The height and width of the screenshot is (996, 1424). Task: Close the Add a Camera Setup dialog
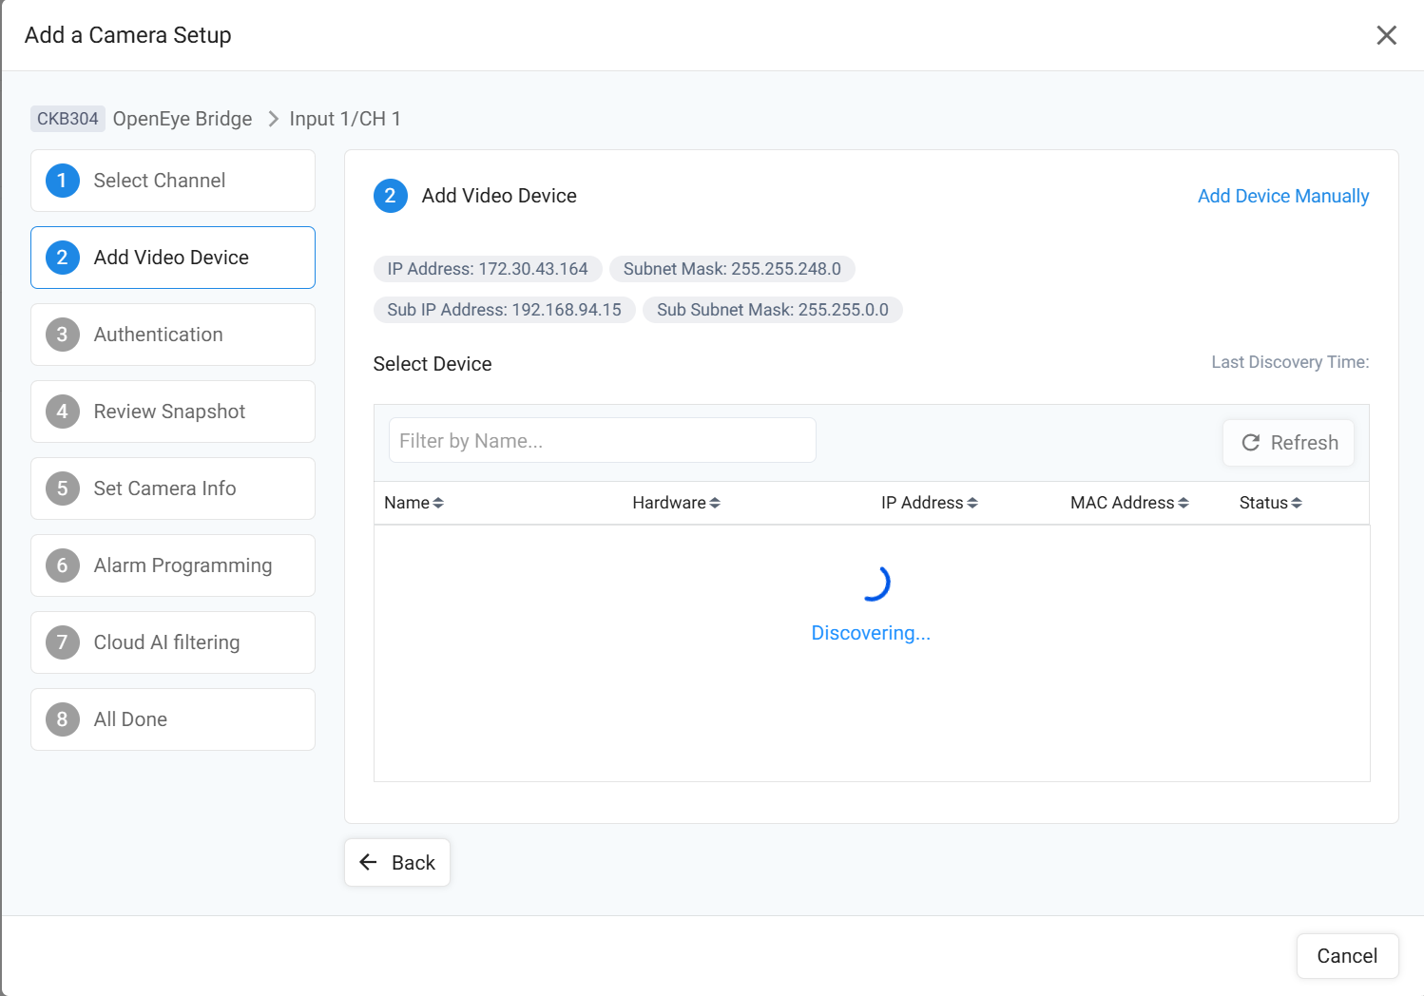1386,35
